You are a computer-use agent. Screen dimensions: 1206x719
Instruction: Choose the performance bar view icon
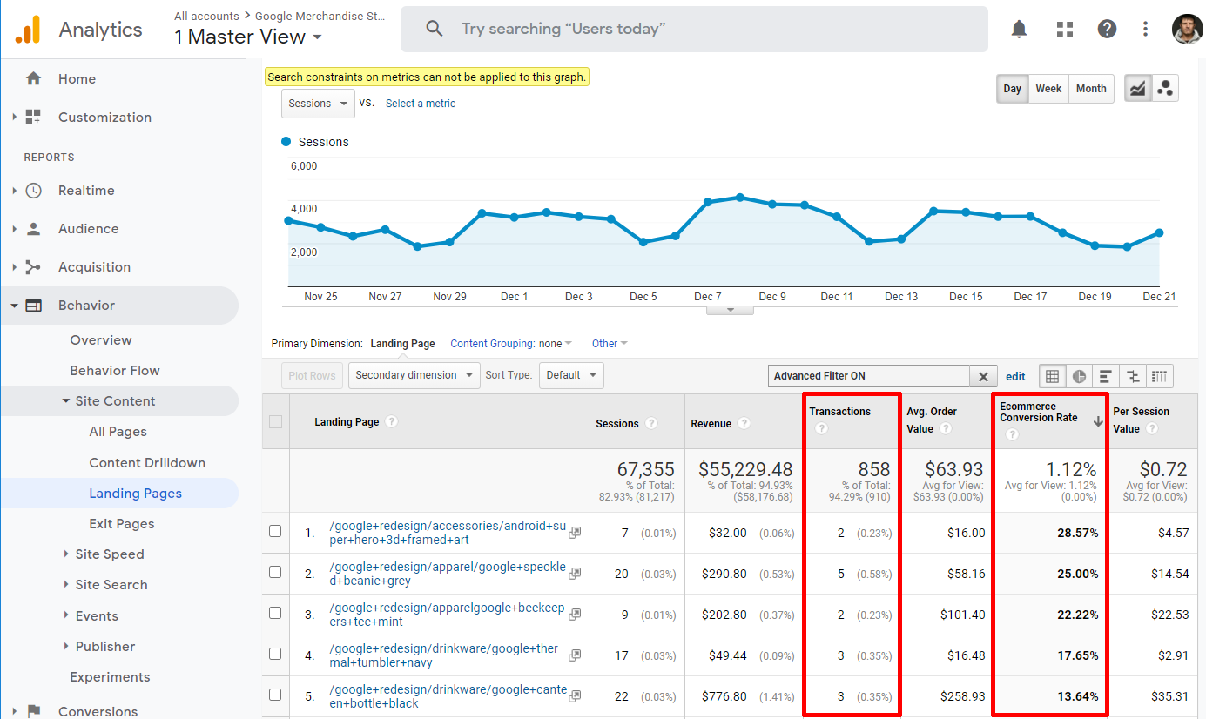click(x=1105, y=376)
